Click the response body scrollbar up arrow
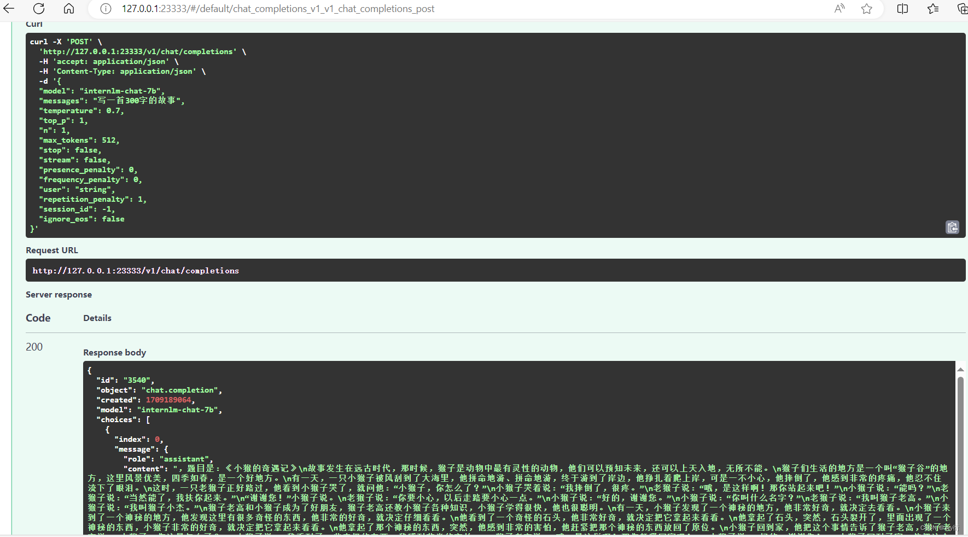 pos(961,369)
